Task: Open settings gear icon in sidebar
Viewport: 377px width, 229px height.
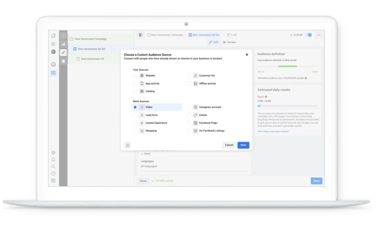Action: pos(53,152)
